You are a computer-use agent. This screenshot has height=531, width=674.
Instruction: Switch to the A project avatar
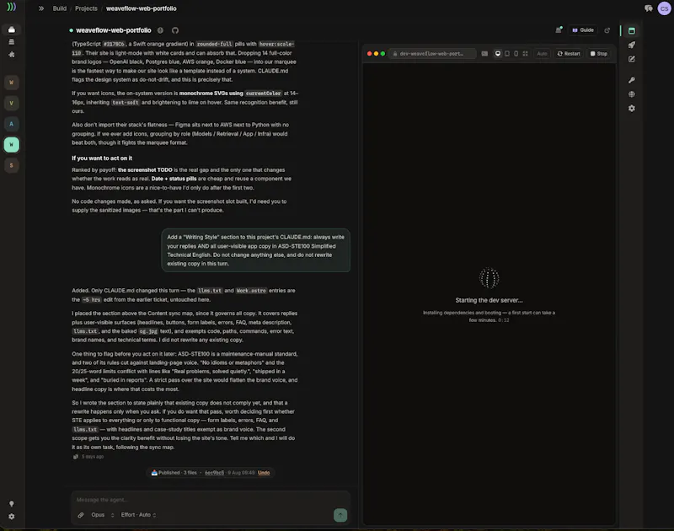(x=12, y=124)
